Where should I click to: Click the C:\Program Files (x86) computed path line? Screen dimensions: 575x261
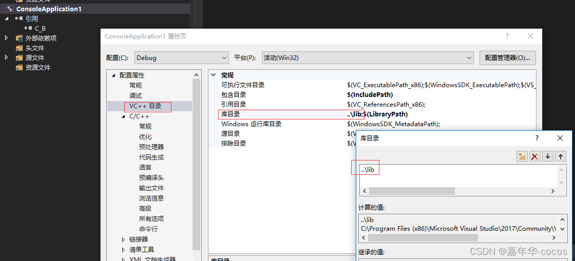pyautogui.click(x=458, y=229)
